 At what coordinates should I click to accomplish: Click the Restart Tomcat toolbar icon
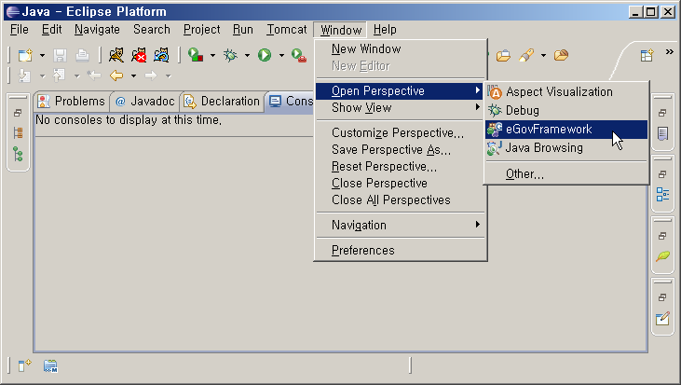tap(161, 56)
